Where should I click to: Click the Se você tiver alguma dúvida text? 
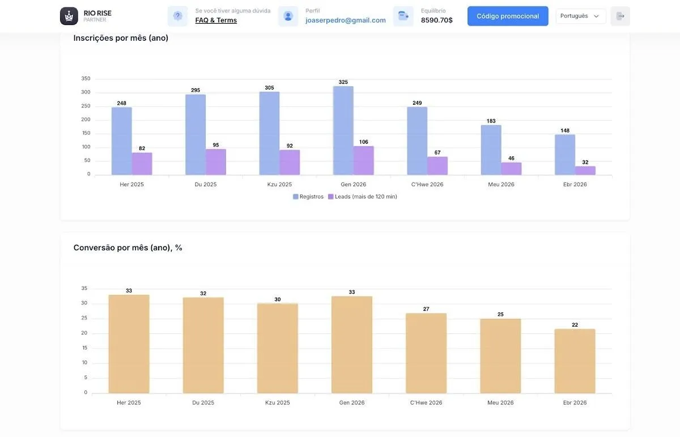click(x=233, y=11)
